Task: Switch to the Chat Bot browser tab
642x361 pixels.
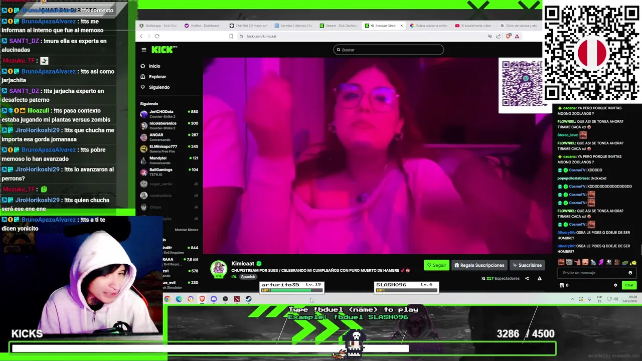Action: (248, 26)
